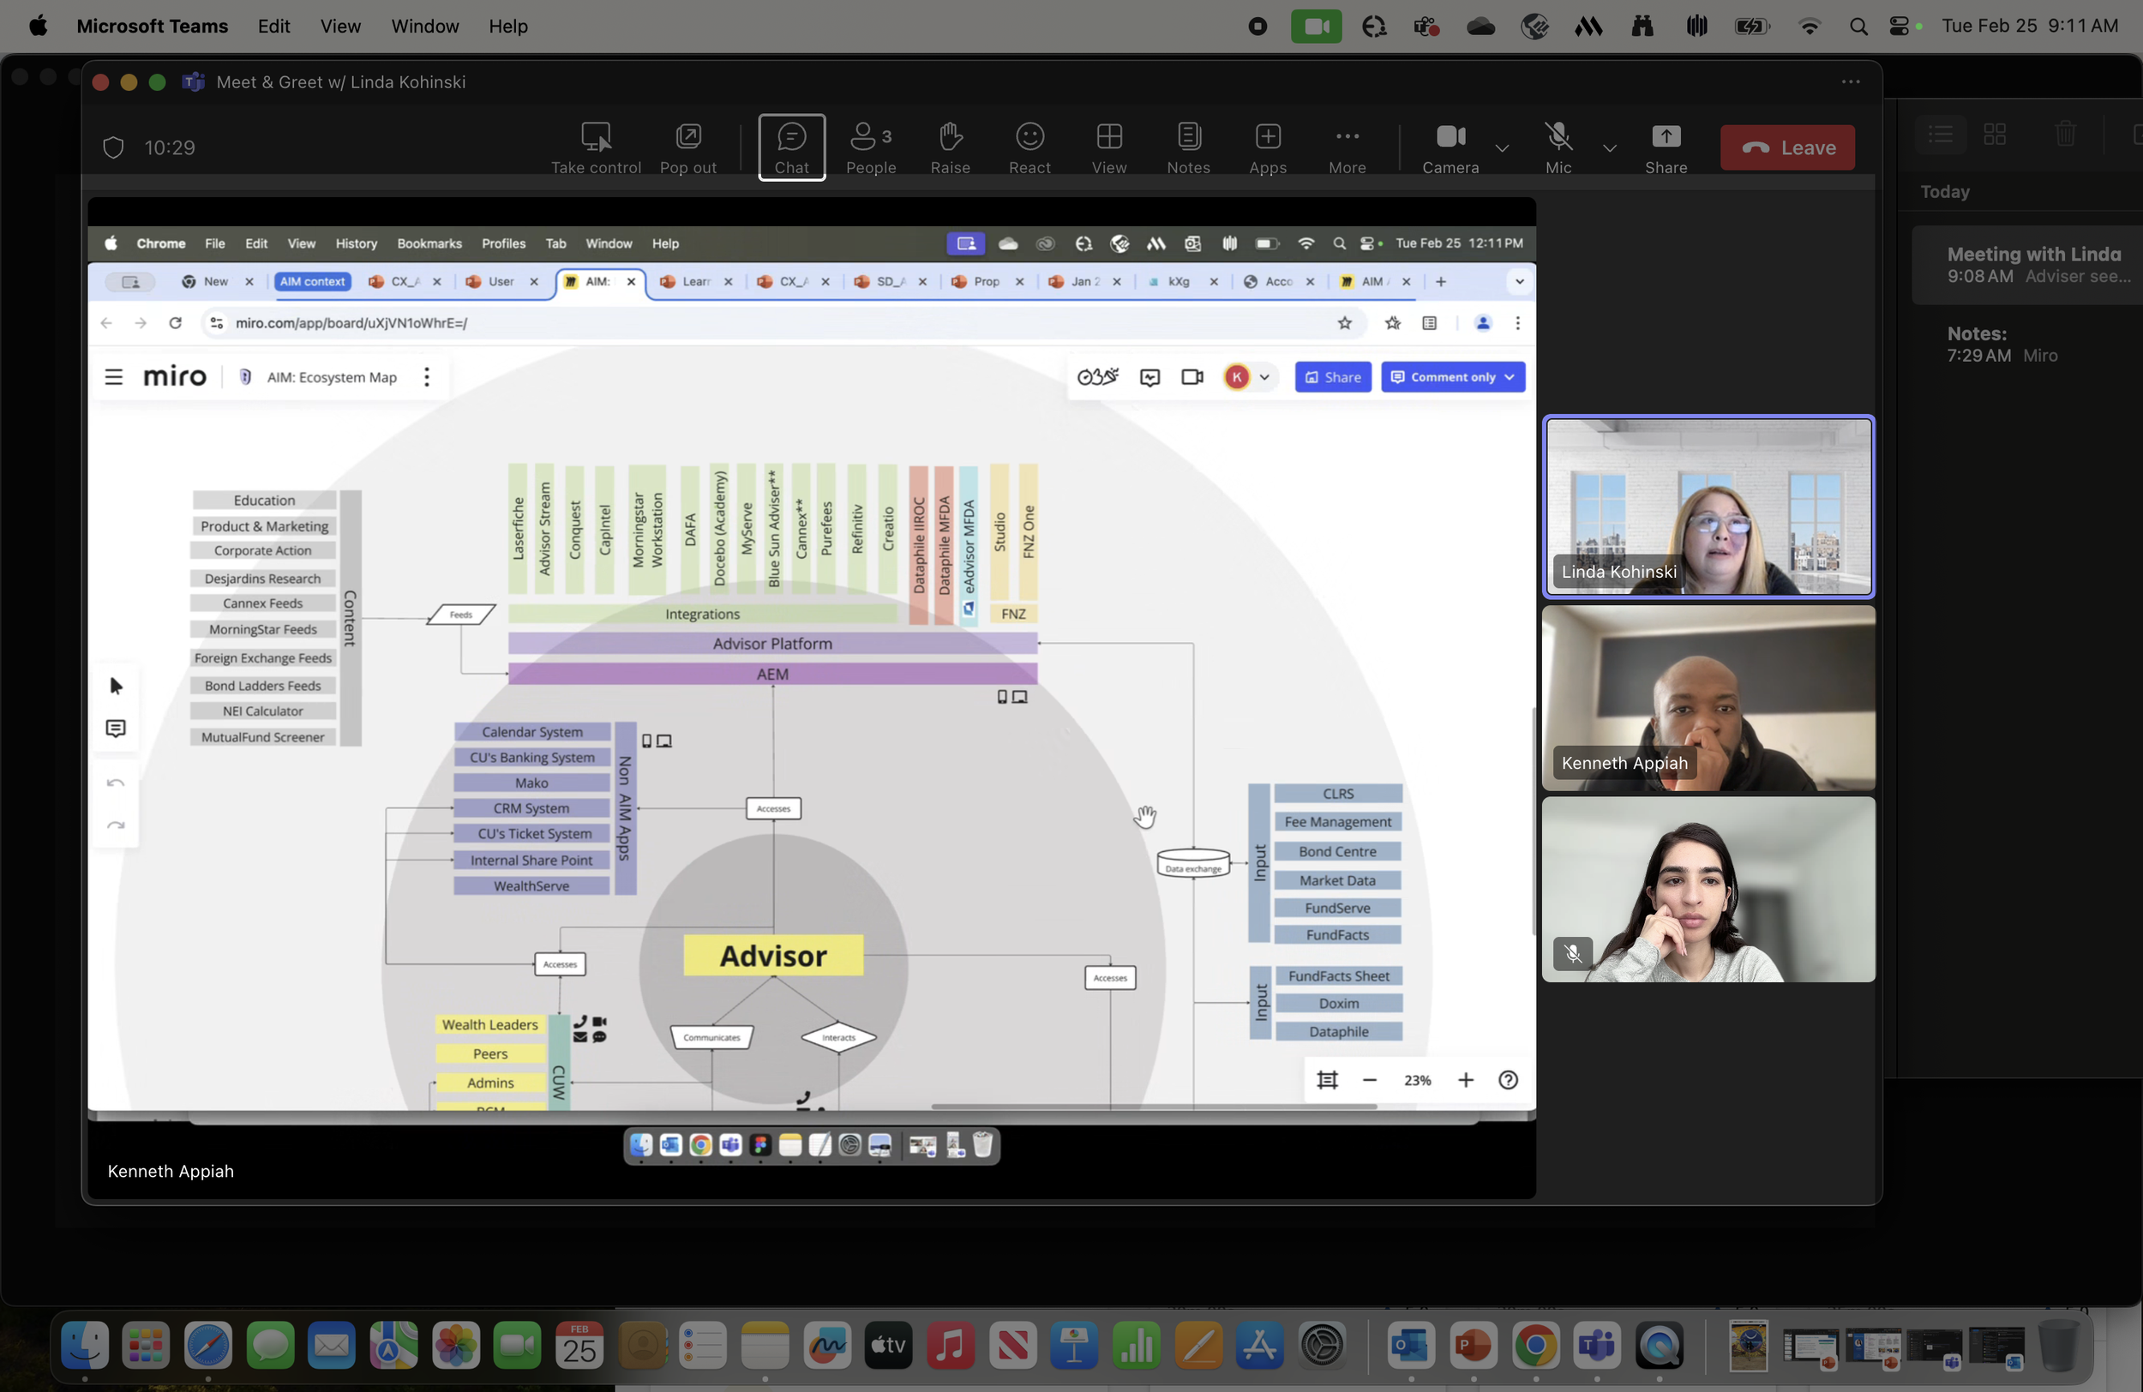Share your screen from Teams toolbar
The image size is (2143, 1392).
(1666, 147)
